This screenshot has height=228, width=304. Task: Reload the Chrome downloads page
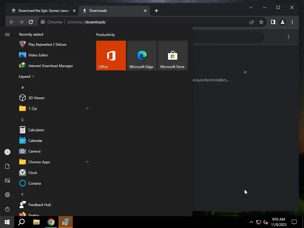tap(31, 22)
